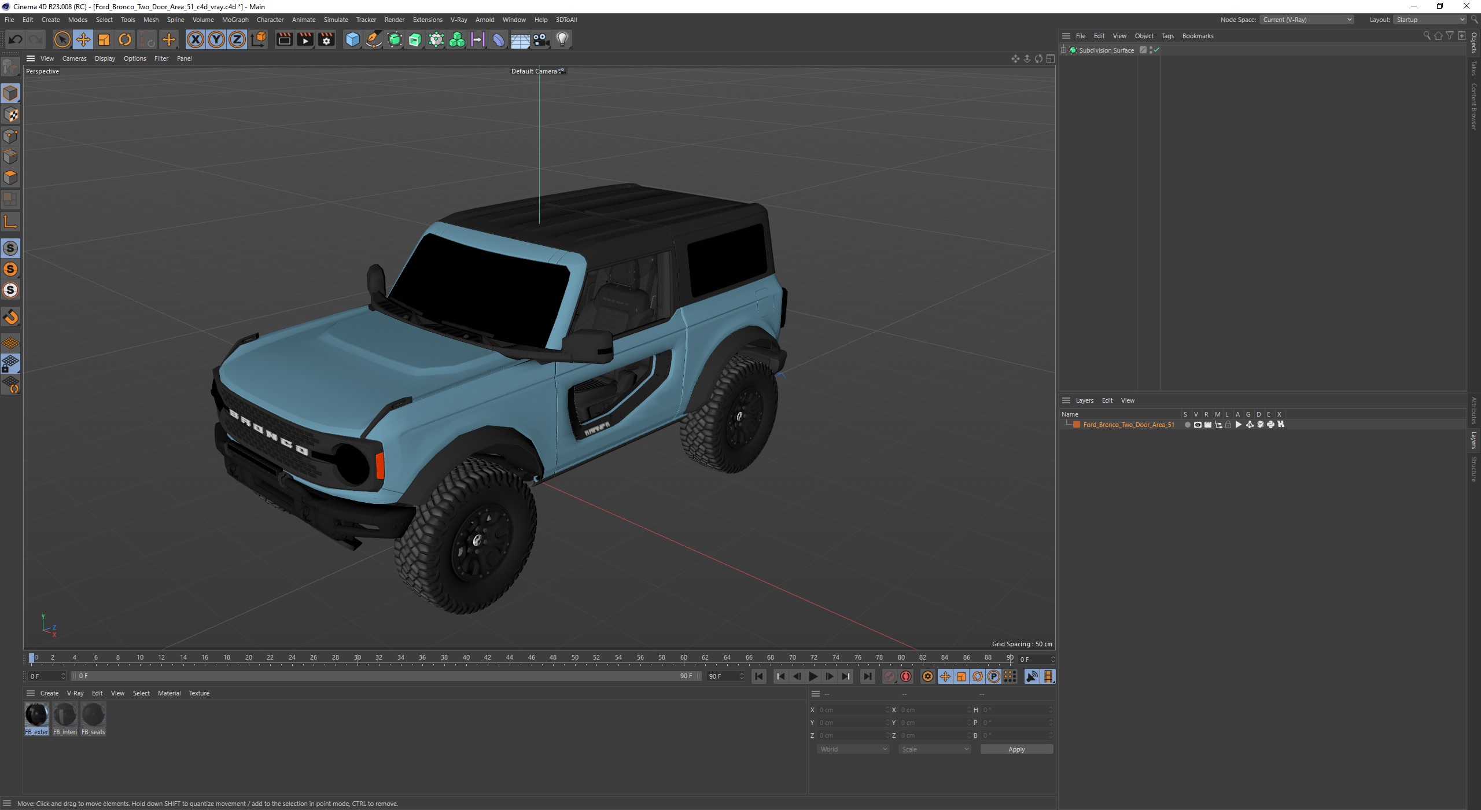Toggle timeline sound speaker button
Image resolution: width=1481 pixels, height=810 pixels.
click(x=1031, y=676)
